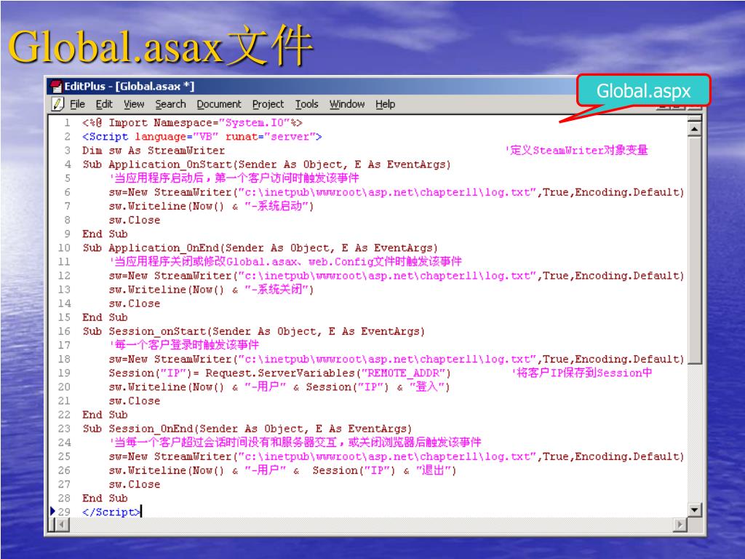Click 'Sub Application_OnStart' declaration line
This screenshot has height=559, width=745.
pos(266,164)
